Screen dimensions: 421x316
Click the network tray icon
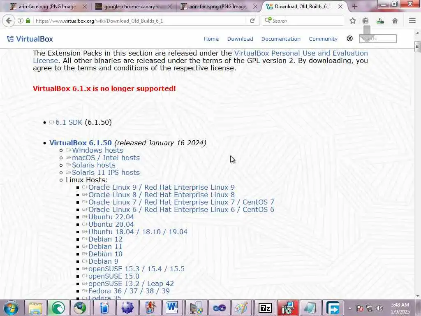click(x=370, y=308)
